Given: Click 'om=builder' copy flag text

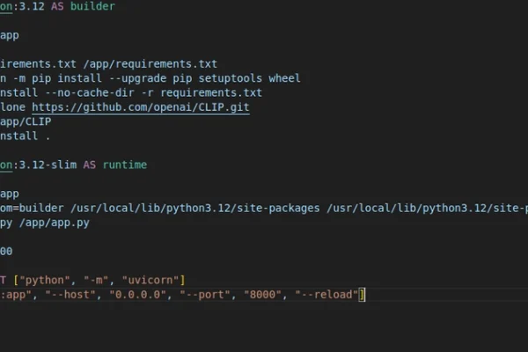Looking at the screenshot, I should pos(32,209).
